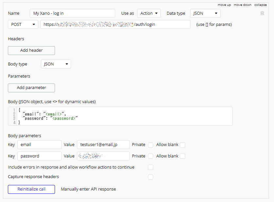
Task: Toggle Private checkbox for password parameter
Action: (151, 156)
